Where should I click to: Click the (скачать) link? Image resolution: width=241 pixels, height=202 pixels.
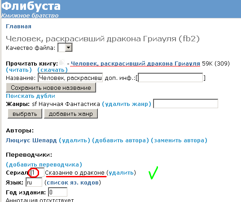click(x=53, y=70)
